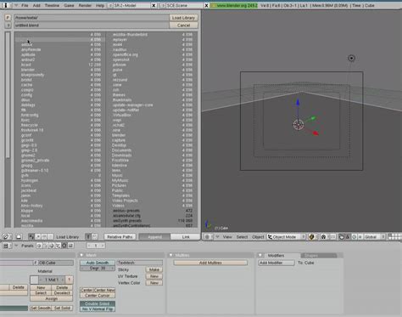Screen dimensions: 402x317
Task: Switch to Editing panel context icon
Action: pos(64,246)
